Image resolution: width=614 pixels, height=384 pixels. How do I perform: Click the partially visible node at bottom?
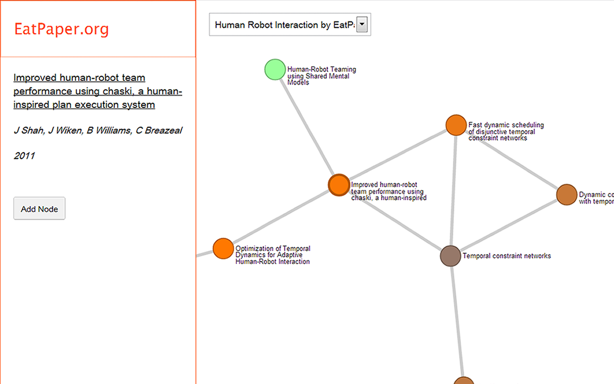[464, 381]
